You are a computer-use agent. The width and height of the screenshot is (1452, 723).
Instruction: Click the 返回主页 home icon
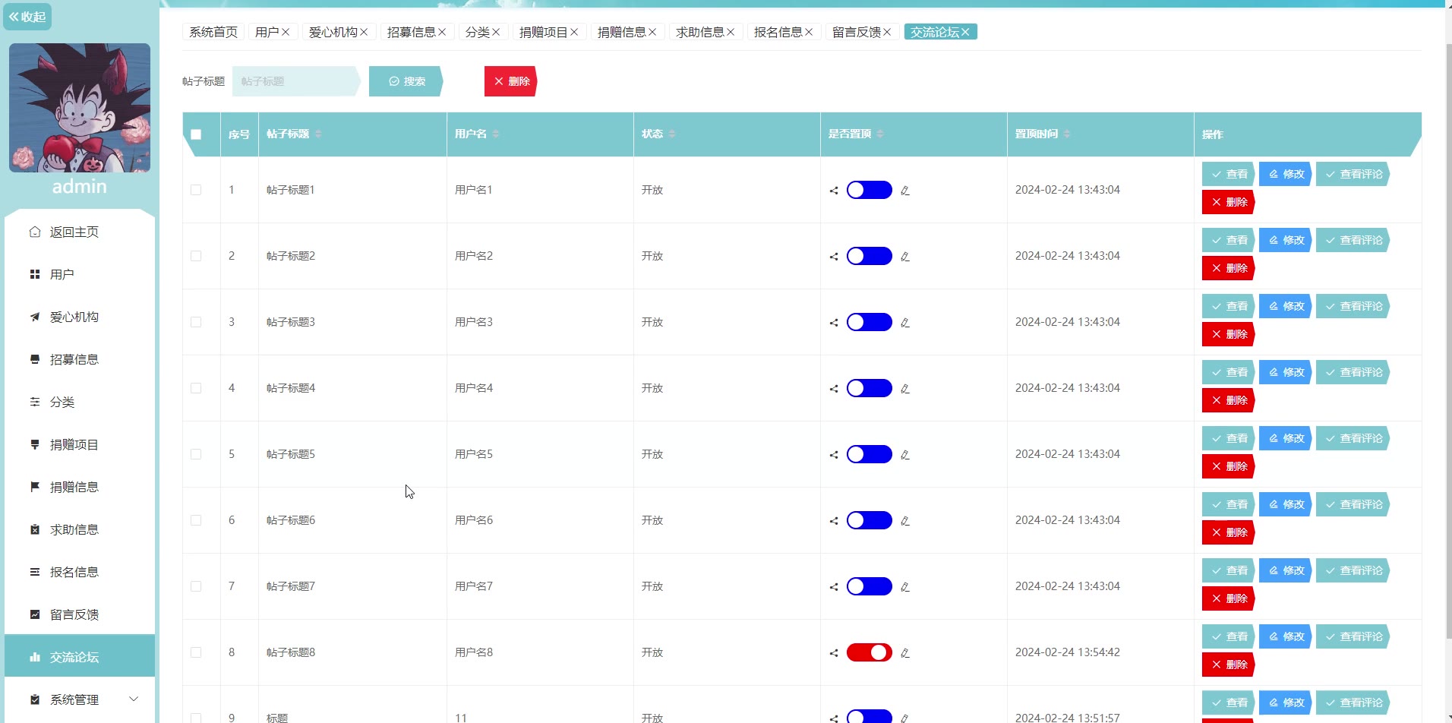pyautogui.click(x=35, y=232)
